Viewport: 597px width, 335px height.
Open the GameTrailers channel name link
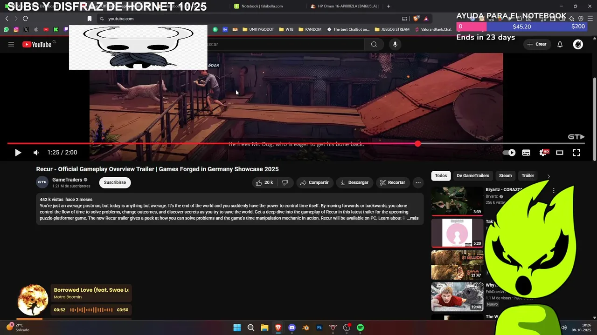(x=67, y=180)
